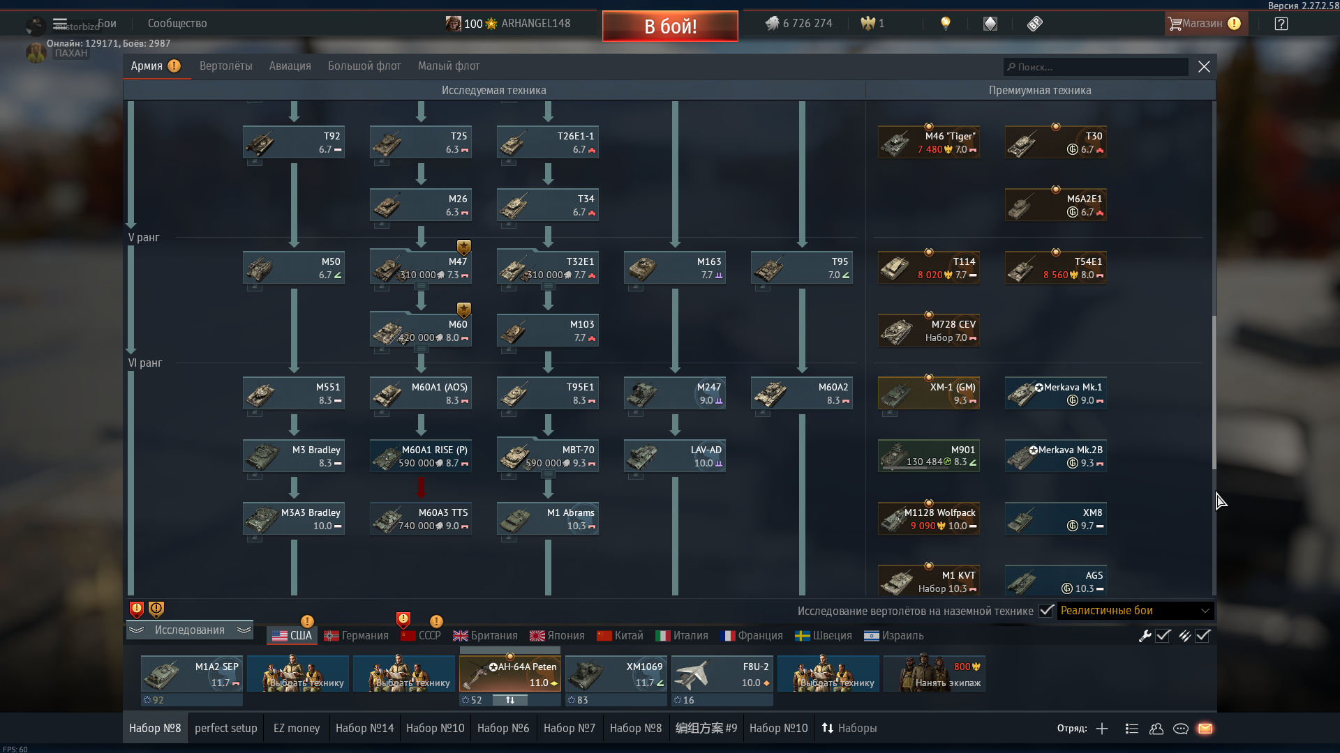Select the Армия tab
1340x753 pixels.
pos(156,66)
